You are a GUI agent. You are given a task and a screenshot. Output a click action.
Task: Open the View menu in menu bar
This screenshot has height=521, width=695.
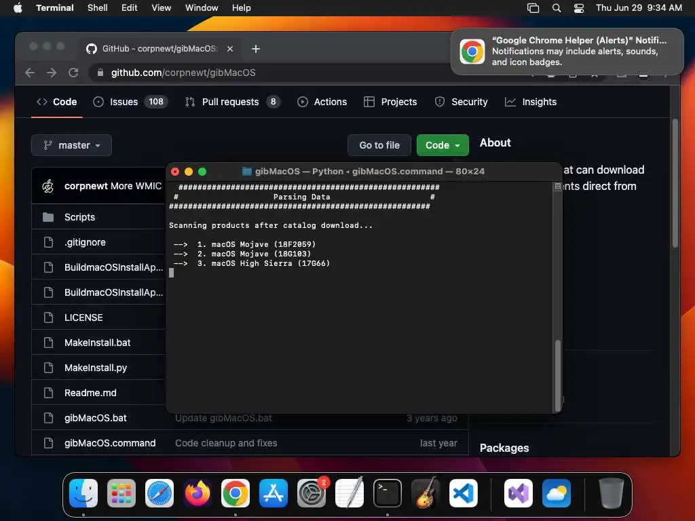pos(162,7)
